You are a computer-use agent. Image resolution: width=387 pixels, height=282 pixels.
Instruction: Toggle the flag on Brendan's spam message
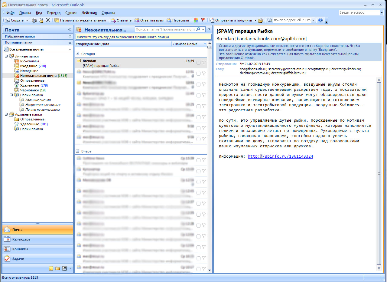pyautogui.click(x=204, y=63)
